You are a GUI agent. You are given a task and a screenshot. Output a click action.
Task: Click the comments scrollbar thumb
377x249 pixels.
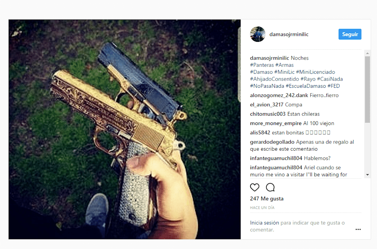point(367,90)
